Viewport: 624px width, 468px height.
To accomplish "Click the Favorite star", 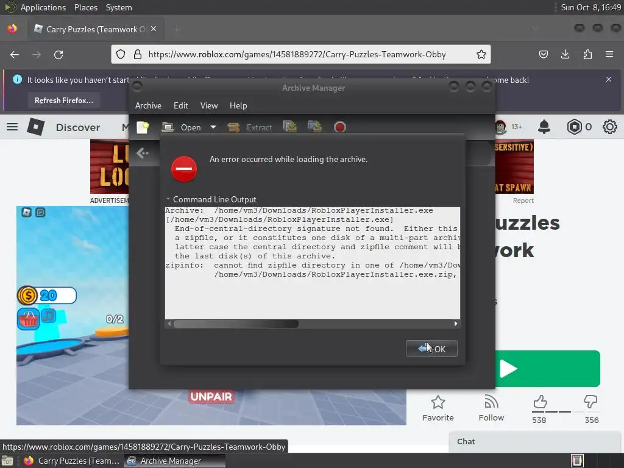I will pos(438,408).
